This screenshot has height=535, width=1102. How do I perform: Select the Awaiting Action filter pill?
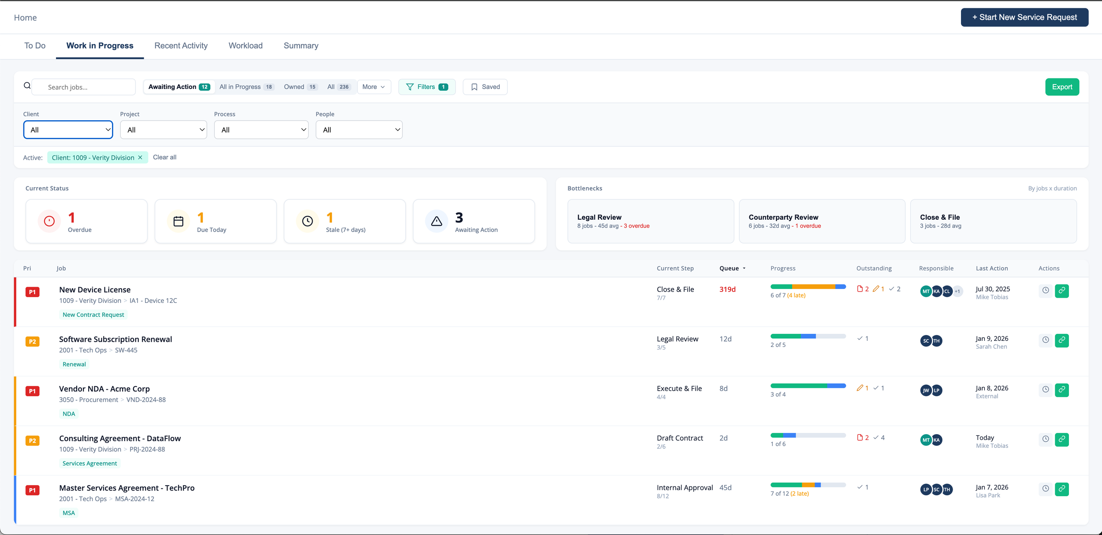pyautogui.click(x=179, y=87)
